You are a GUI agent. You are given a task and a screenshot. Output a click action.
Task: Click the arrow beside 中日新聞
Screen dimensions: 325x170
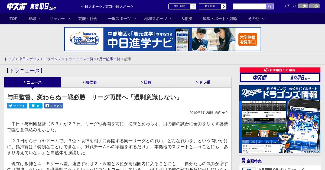click(x=193, y=6)
